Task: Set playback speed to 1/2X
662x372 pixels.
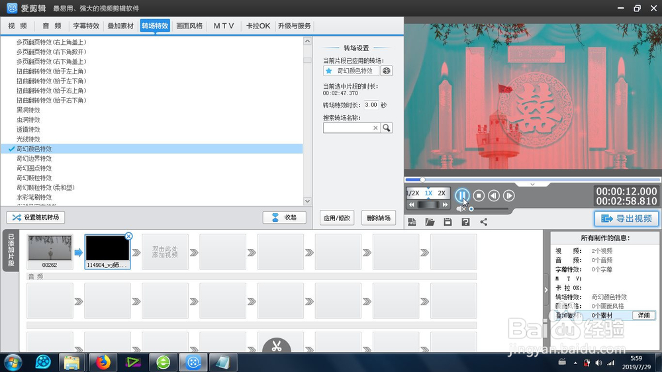Action: click(x=413, y=193)
